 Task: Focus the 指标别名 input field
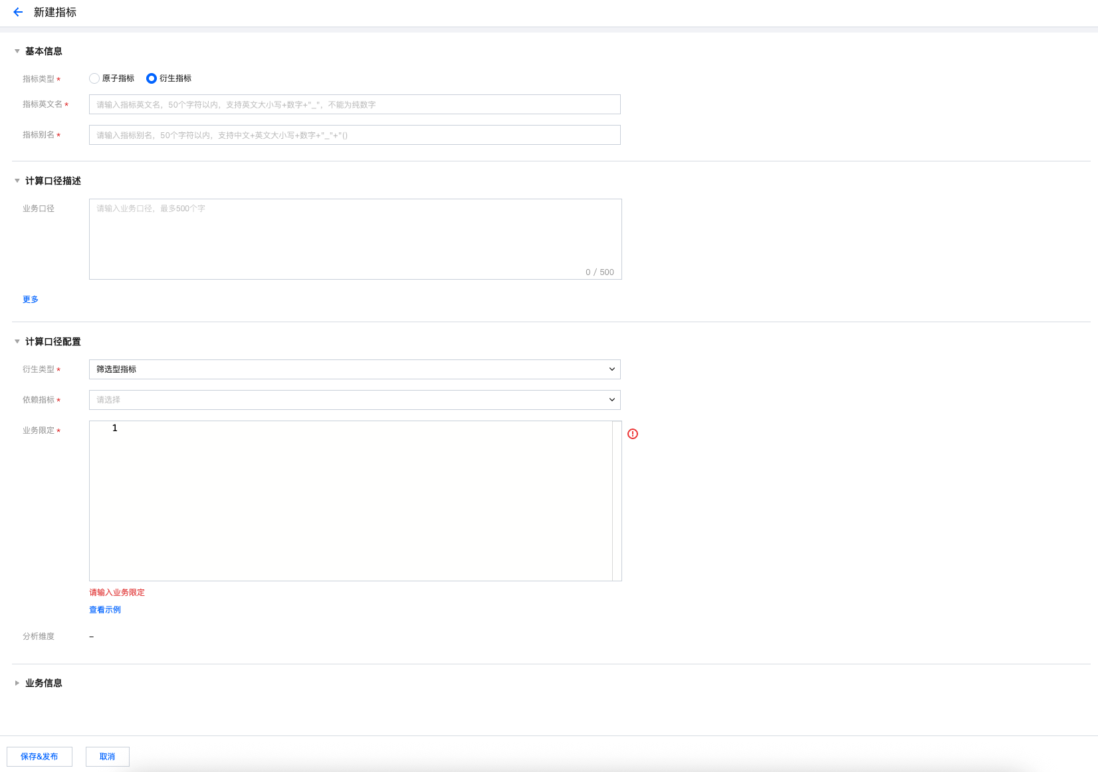[355, 135]
